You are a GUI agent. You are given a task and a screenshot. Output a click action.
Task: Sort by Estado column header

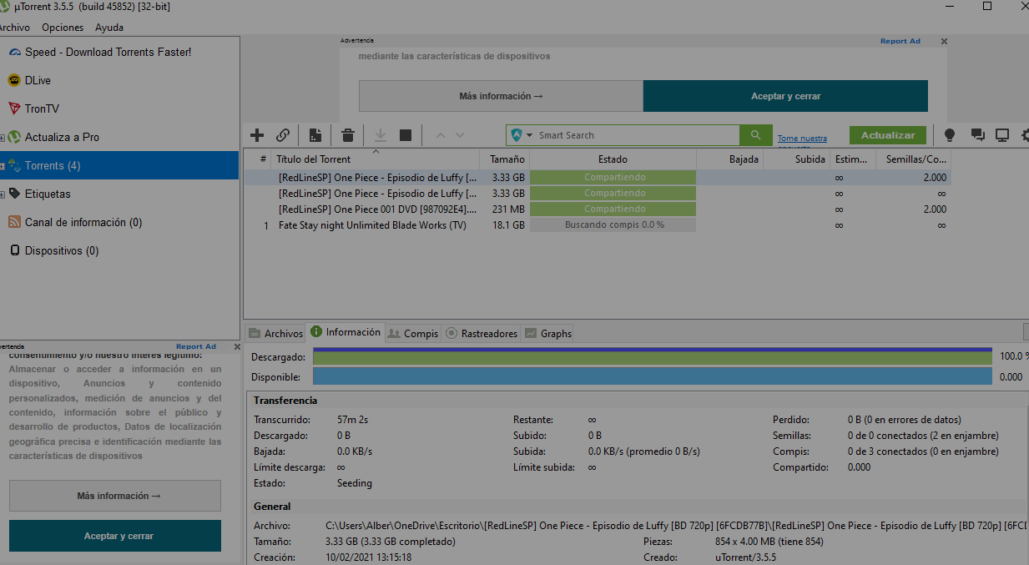pos(613,159)
